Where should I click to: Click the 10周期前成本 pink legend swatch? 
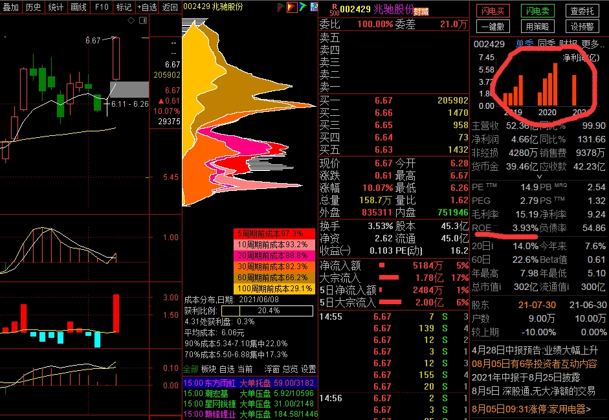[x=274, y=245]
